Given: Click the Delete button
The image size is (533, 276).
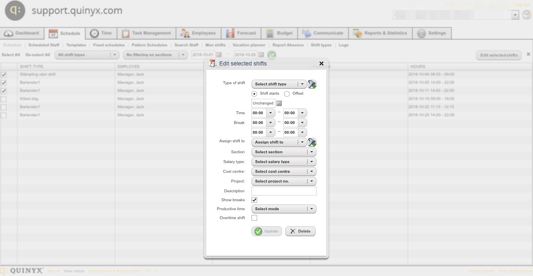Looking at the screenshot, I should (300, 231).
